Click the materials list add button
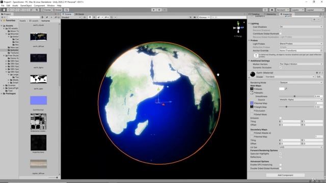326x183 pixels. [x=314, y=19]
